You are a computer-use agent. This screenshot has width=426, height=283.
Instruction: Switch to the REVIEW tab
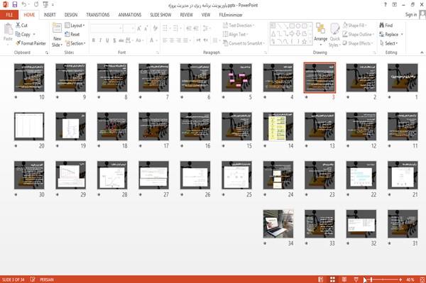(x=186, y=15)
